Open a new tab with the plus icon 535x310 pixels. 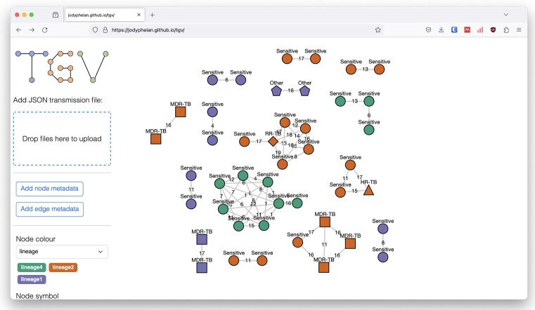point(152,15)
